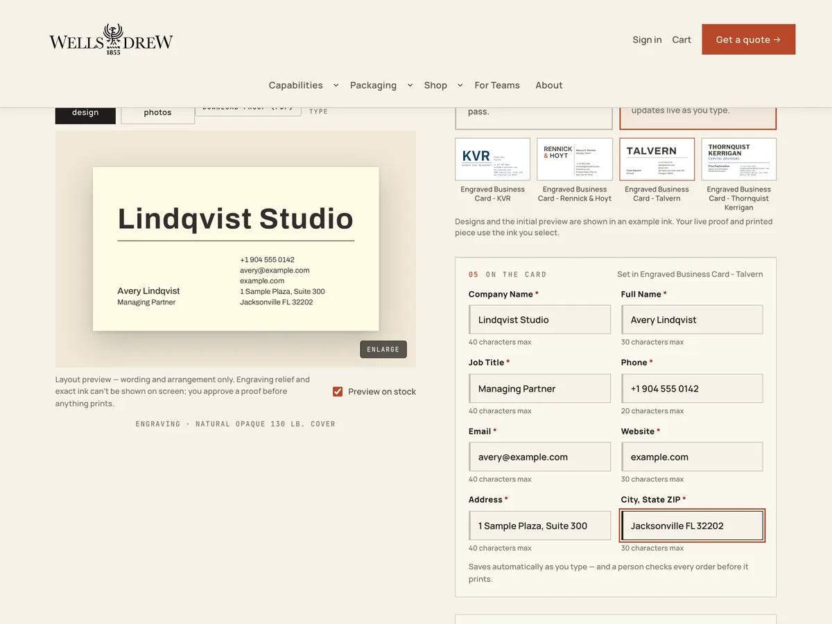
Task: Click 'Engraved Business Card - Thornquist Kerrigan' caption
Action: 739,198
